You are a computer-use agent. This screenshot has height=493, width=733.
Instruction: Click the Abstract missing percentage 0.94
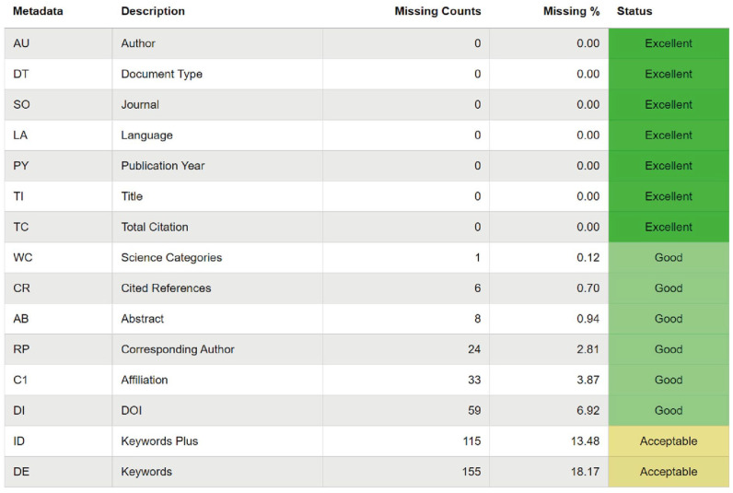point(588,319)
